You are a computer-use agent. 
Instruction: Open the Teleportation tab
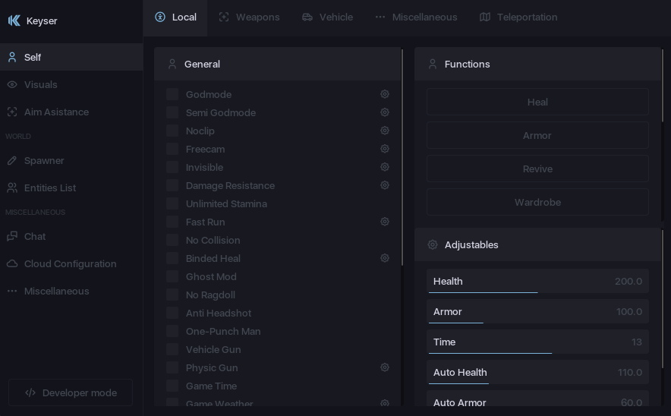pos(518,17)
